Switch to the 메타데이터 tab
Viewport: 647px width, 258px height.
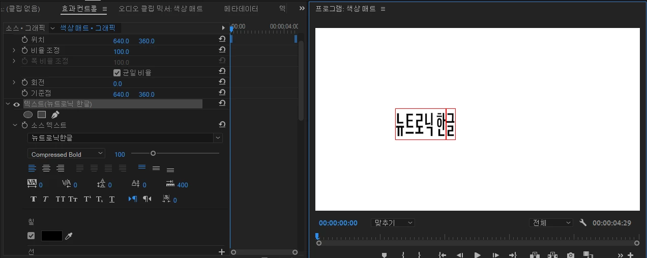point(241,9)
